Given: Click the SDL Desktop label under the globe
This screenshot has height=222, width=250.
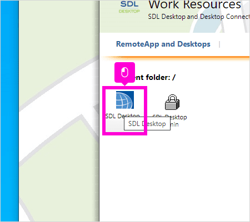Looking at the screenshot, I should 122,116.
